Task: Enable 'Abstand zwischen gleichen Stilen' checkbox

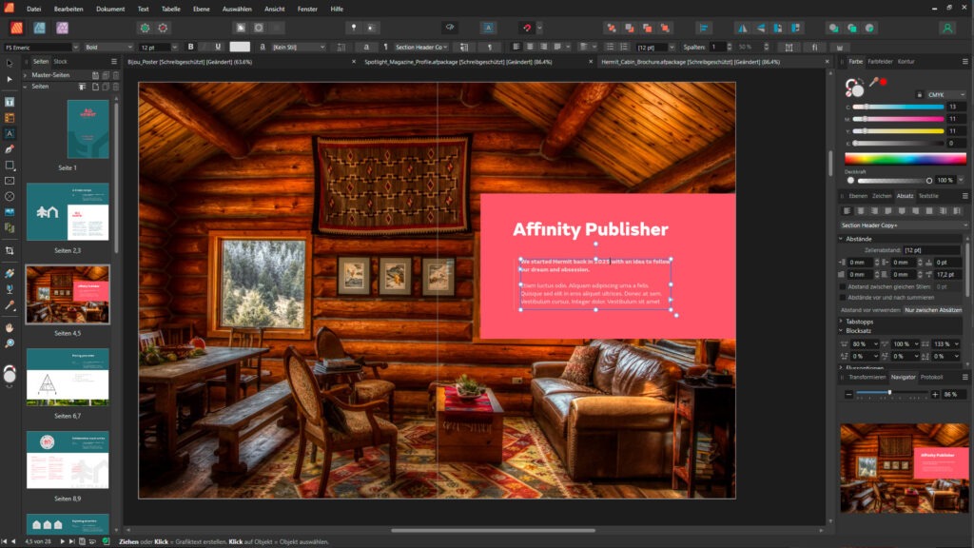Action: tap(843, 287)
